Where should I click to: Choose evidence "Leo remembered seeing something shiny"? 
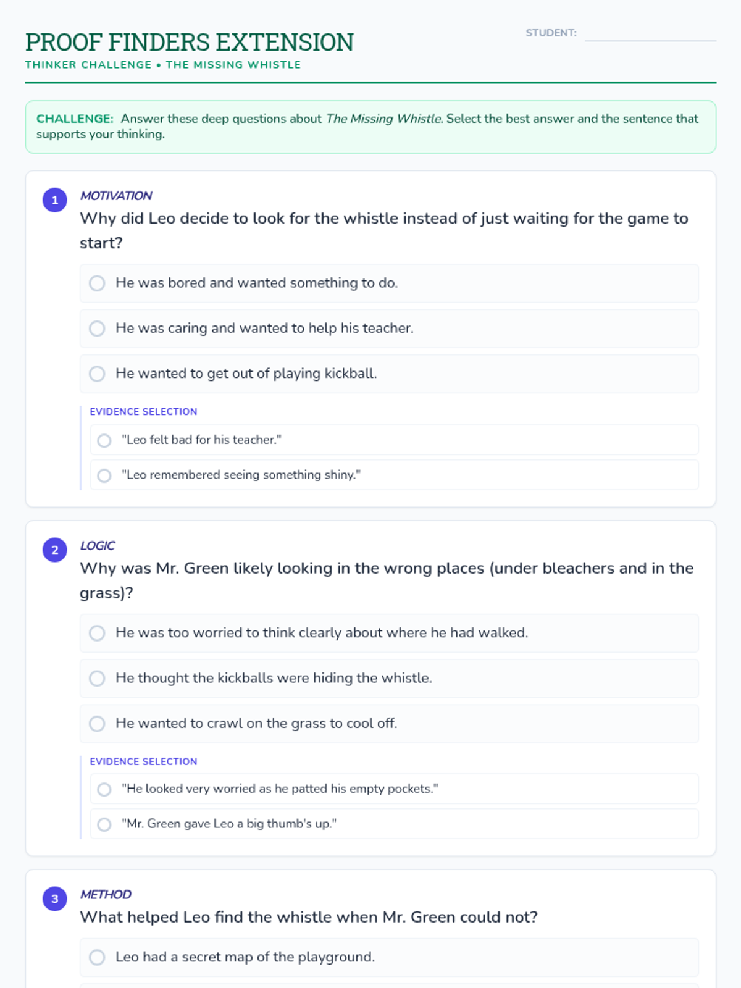click(x=104, y=475)
